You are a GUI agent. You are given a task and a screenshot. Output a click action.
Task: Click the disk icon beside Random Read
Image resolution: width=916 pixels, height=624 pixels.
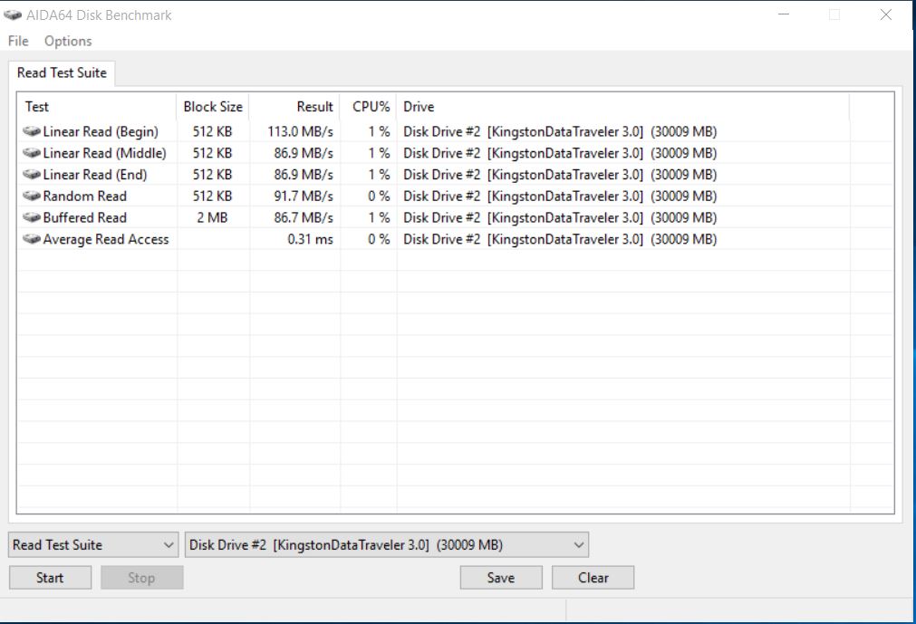32,197
